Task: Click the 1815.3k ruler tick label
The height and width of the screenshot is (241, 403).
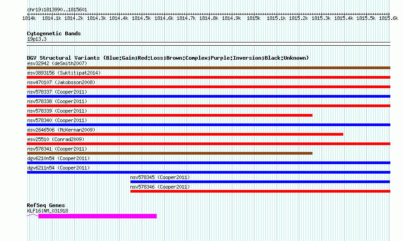Action: tap(321, 18)
